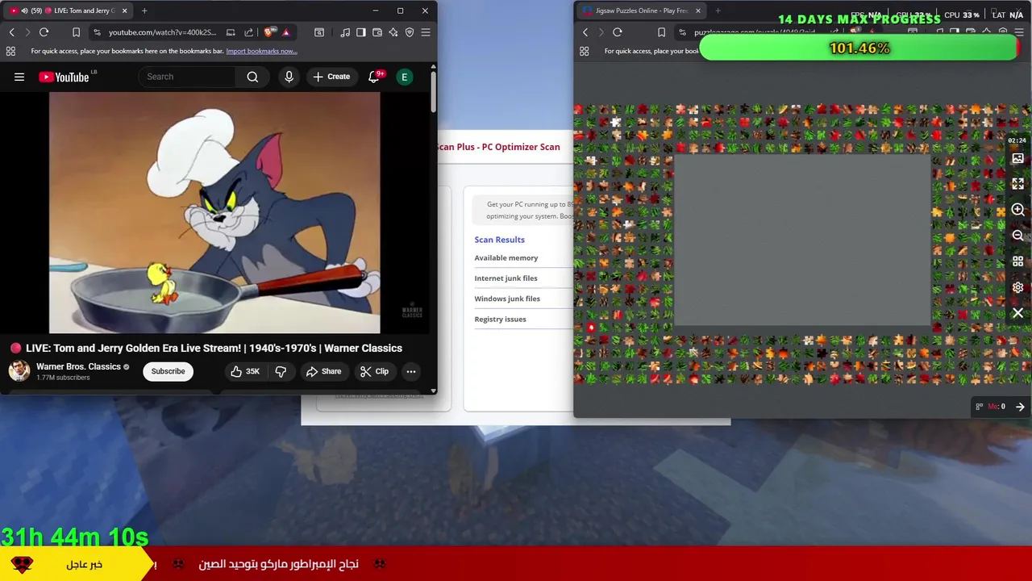Open Brave VPN shield icon
1032x581 pixels.
point(410,32)
